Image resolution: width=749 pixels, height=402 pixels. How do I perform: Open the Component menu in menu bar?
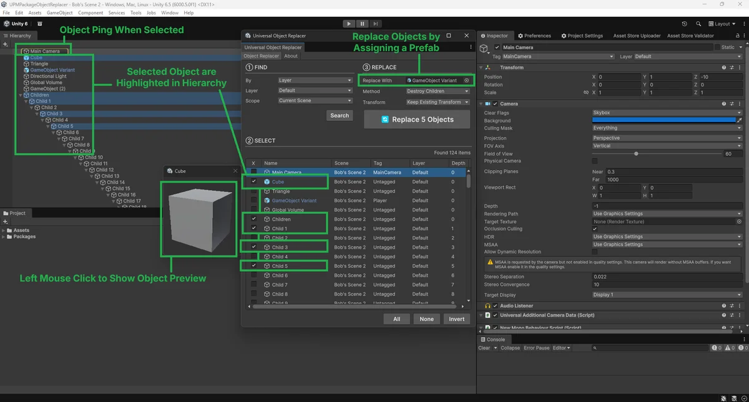[91, 12]
